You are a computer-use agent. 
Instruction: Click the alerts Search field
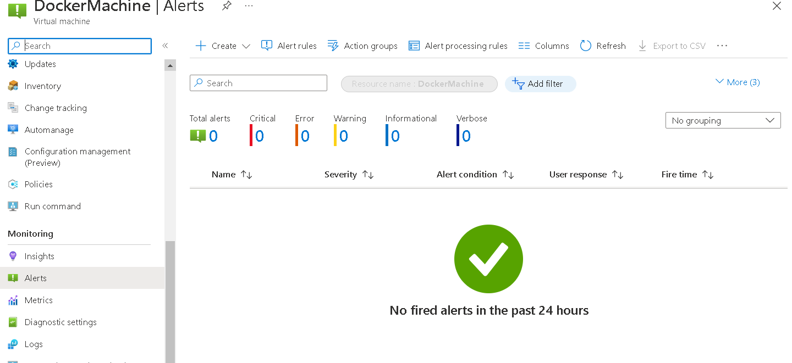click(258, 83)
